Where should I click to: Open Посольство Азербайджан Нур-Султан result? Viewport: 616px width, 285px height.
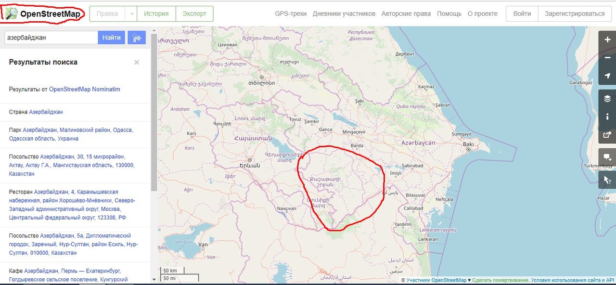pyautogui.click(x=73, y=244)
